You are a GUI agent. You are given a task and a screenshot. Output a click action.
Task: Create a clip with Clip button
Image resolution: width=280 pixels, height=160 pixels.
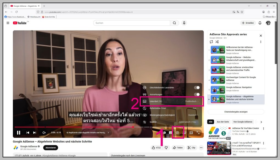click(191, 148)
